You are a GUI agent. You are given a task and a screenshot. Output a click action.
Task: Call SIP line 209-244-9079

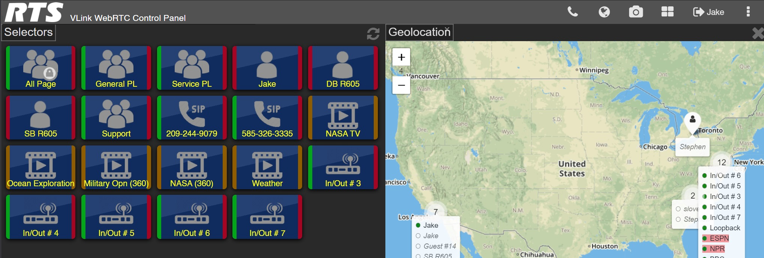pyautogui.click(x=192, y=117)
